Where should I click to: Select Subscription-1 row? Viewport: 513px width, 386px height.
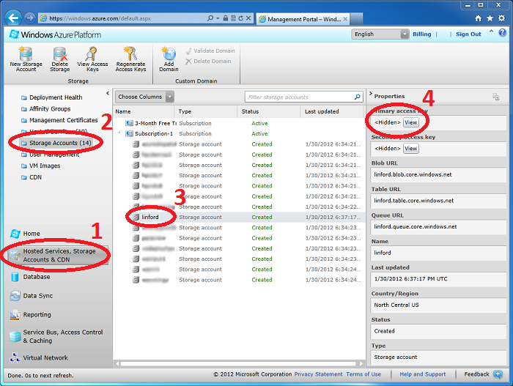tap(239, 134)
